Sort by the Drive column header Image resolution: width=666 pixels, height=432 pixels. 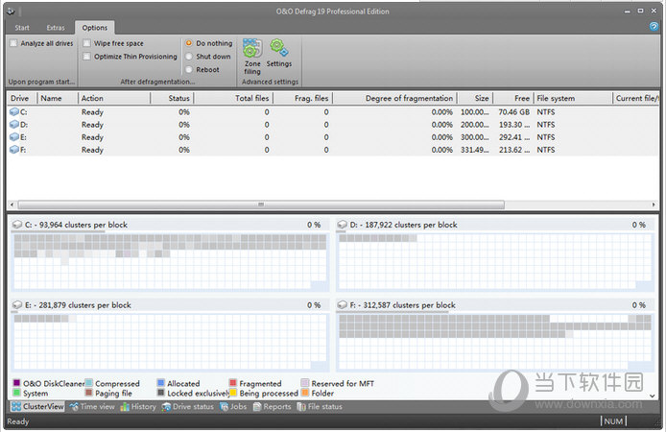pos(22,98)
